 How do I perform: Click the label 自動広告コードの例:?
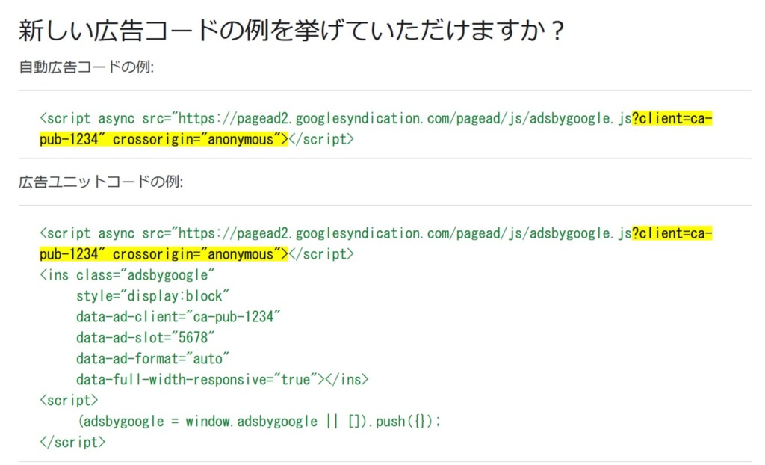click(x=87, y=67)
